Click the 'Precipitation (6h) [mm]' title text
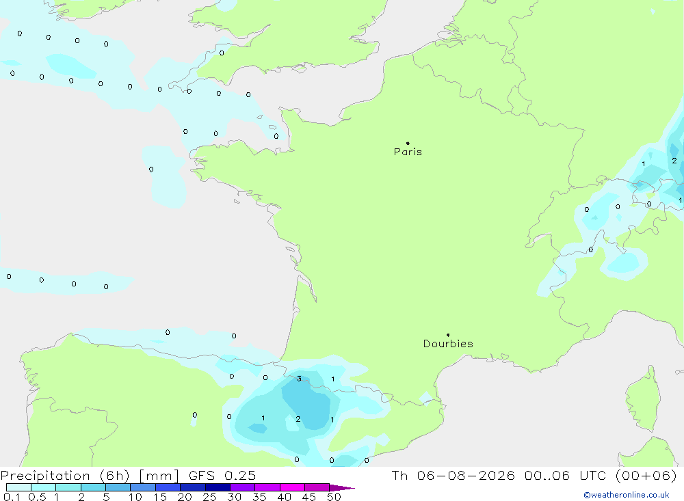 [x=90, y=475]
